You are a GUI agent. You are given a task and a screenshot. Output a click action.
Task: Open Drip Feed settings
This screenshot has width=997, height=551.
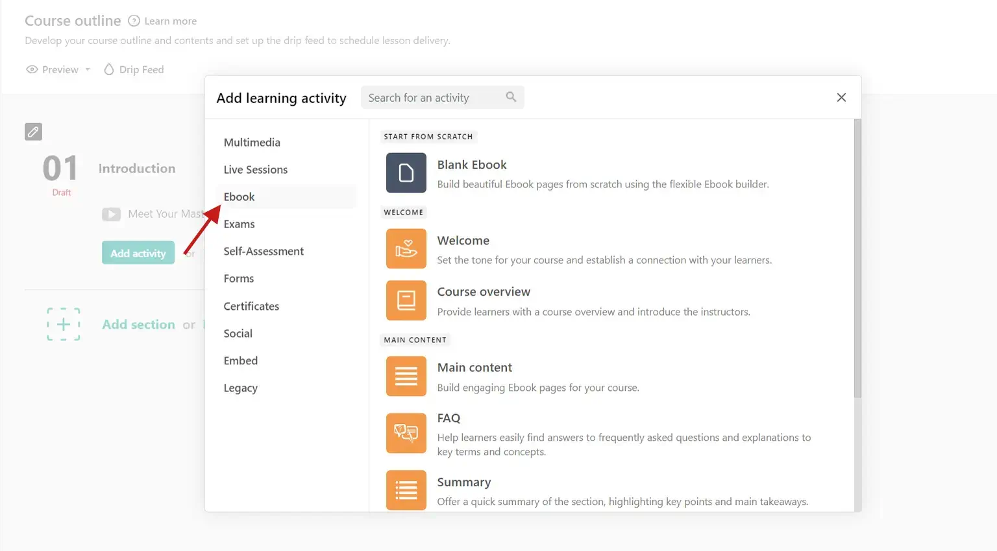(x=134, y=69)
